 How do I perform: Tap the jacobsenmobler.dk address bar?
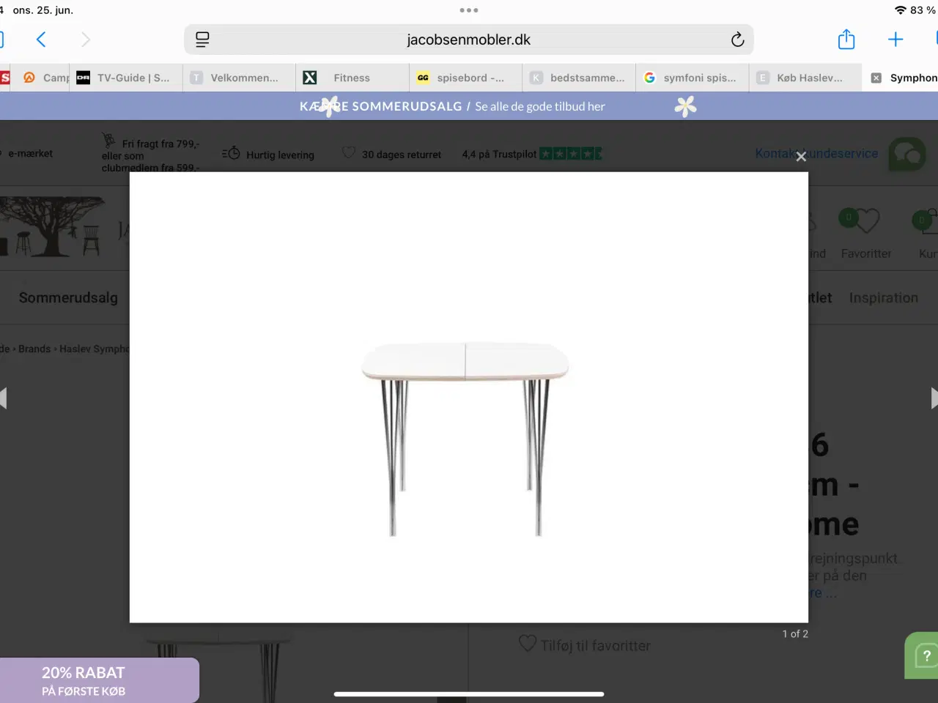pyautogui.click(x=469, y=40)
